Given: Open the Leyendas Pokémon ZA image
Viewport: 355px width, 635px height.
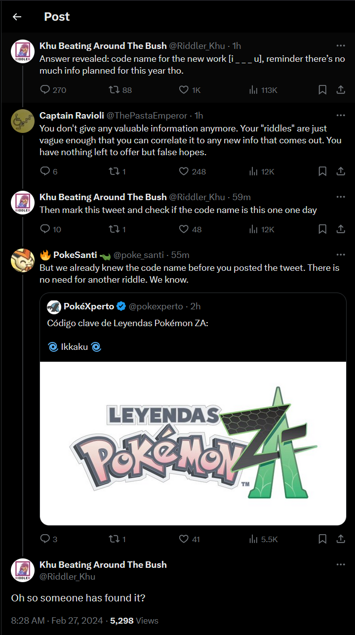Looking at the screenshot, I should (193, 443).
